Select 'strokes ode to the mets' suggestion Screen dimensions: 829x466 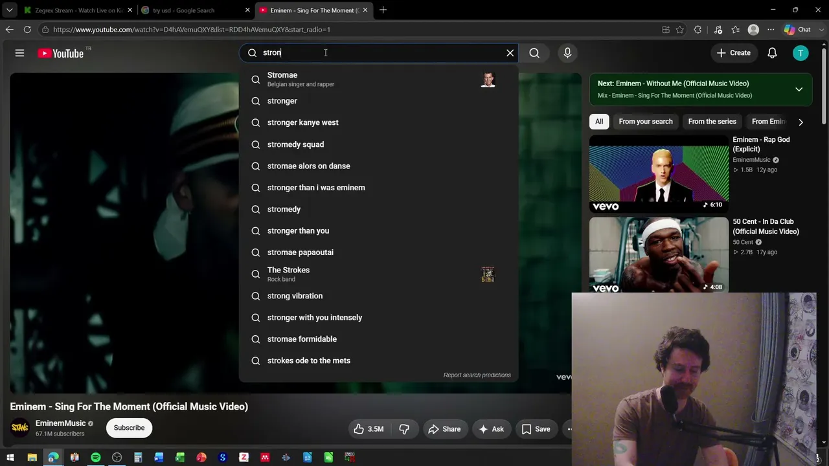pyautogui.click(x=379, y=361)
